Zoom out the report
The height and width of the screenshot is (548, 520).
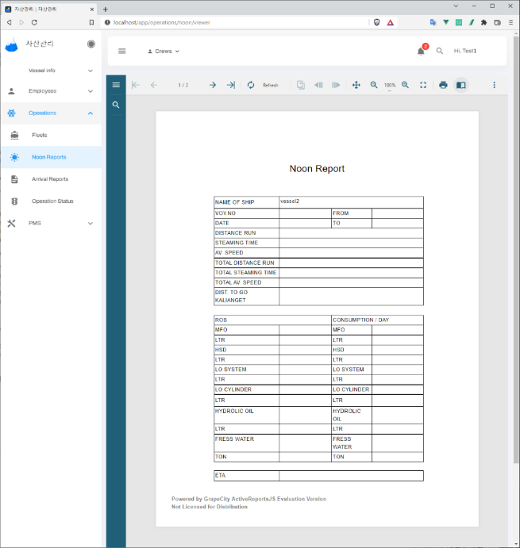[374, 85]
